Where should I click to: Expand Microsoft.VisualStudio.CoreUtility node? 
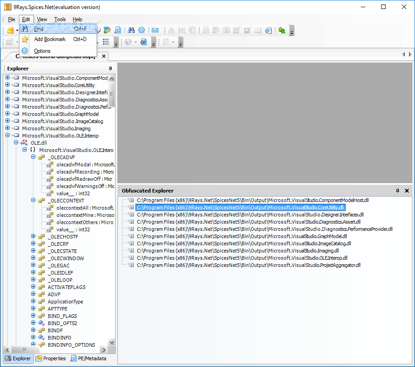tap(7, 85)
